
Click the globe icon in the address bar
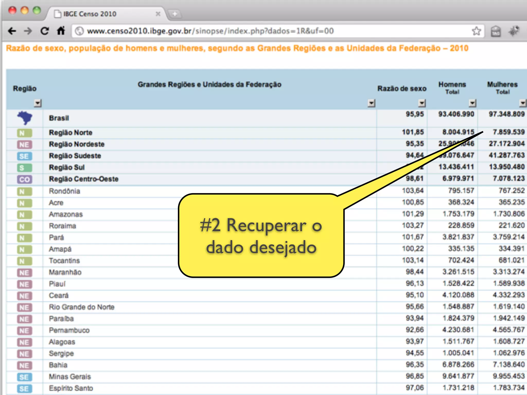pyautogui.click(x=79, y=31)
